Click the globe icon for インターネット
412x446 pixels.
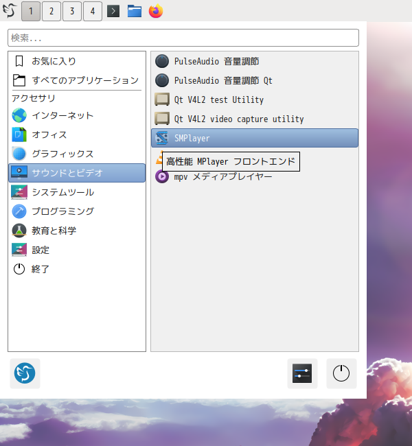(x=19, y=115)
